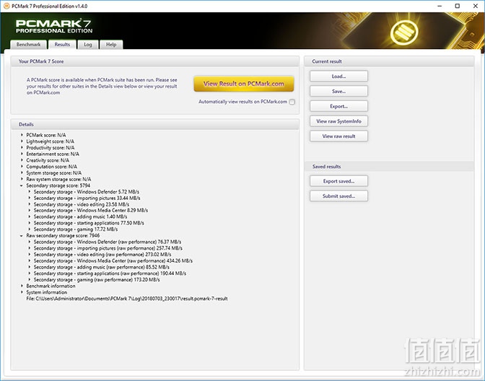Select 'Computation score: N/A' text

(52, 167)
